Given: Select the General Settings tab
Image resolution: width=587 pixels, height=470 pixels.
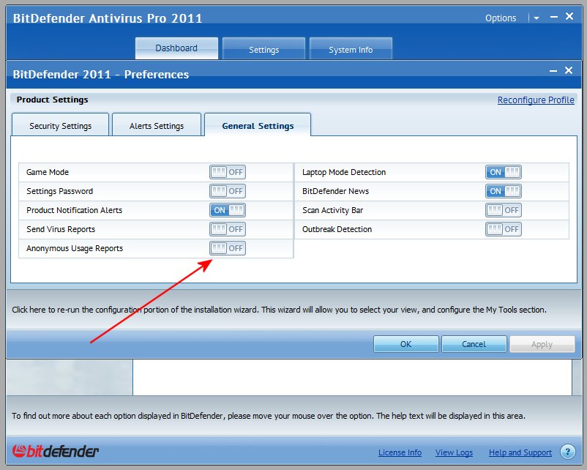Looking at the screenshot, I should coord(258,124).
